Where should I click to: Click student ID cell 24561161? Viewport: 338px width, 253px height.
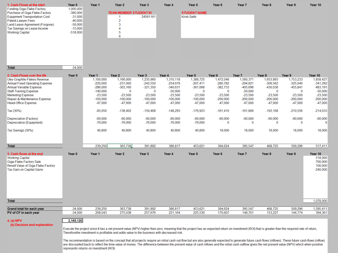tap(148, 16)
